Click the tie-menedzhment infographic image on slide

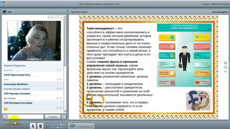click(x=184, y=55)
